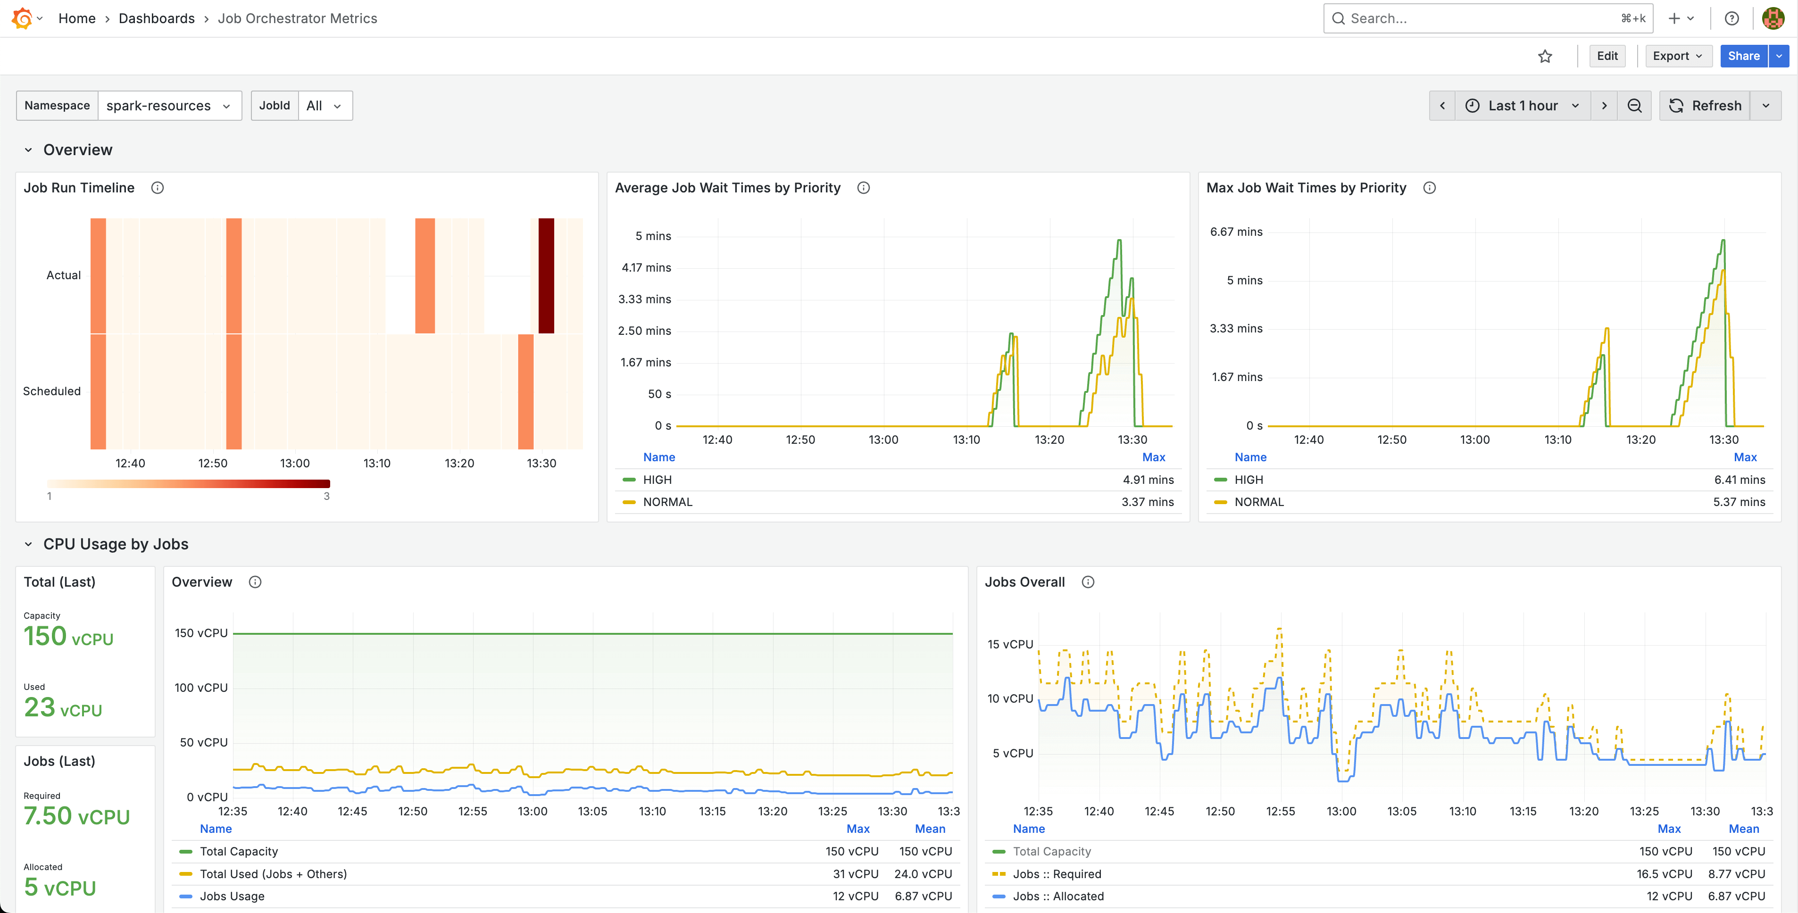Shift time range back with left arrow

coord(1442,105)
